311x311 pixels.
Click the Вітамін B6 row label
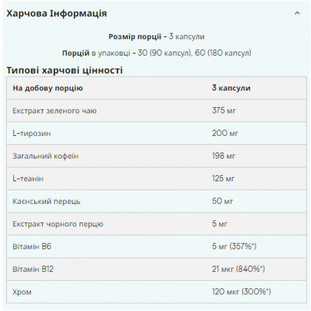32,246
